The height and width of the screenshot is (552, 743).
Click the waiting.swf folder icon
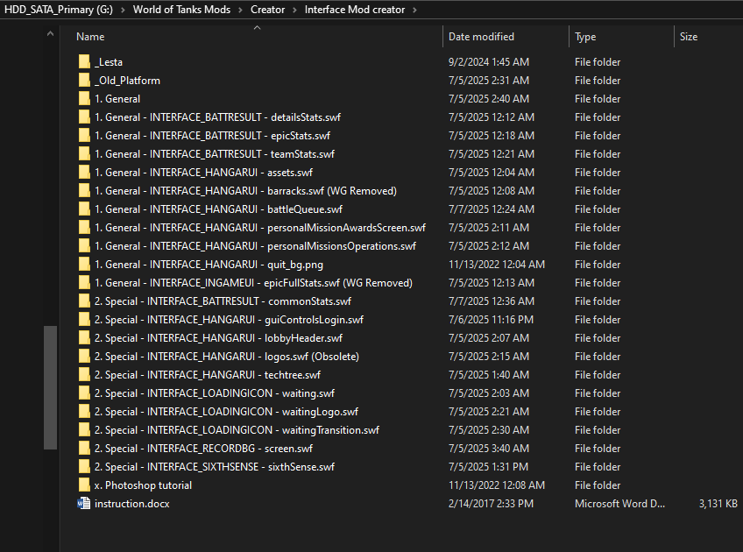tap(84, 393)
